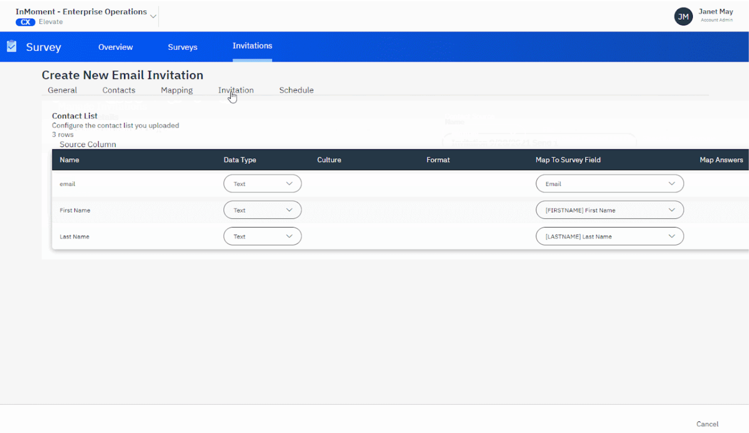Screen dimensions: 749x433
Task: Click the Survey module title
Action: (43, 47)
